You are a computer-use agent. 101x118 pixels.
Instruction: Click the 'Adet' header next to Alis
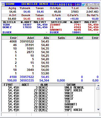click(x=26, y=38)
